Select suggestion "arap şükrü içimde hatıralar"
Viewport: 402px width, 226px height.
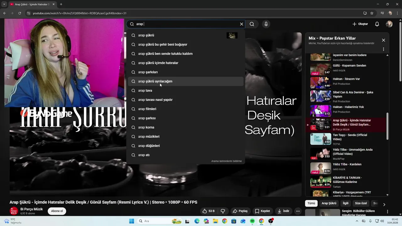click(186, 63)
